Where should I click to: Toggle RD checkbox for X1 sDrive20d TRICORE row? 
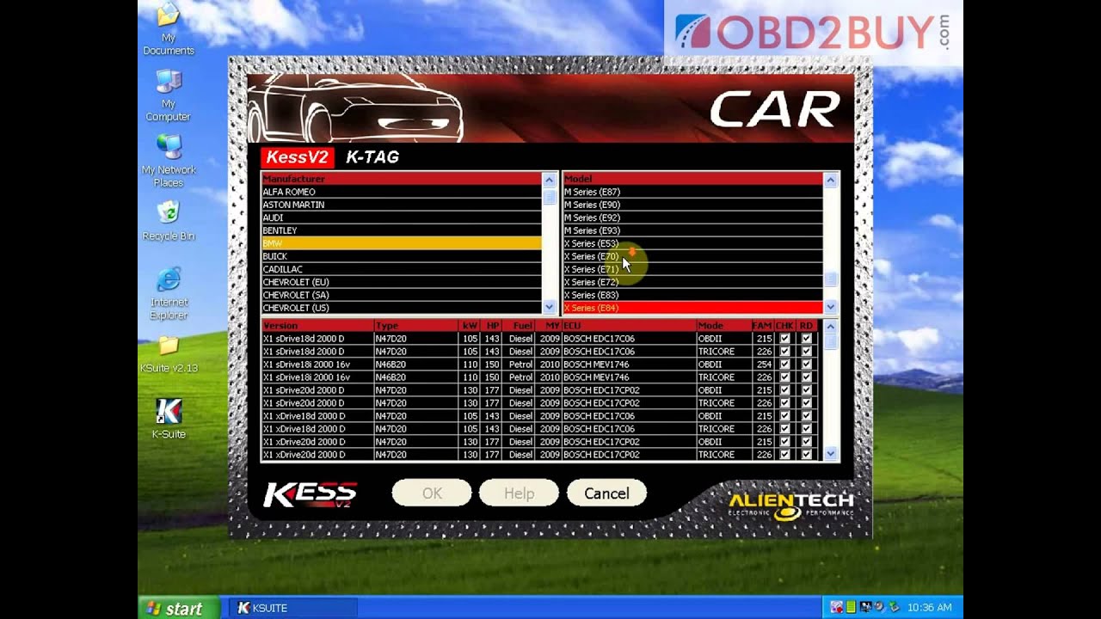pyautogui.click(x=806, y=403)
